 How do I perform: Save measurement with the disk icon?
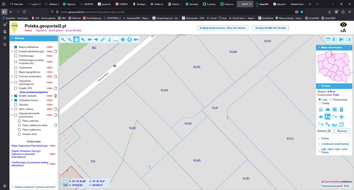tap(335, 109)
